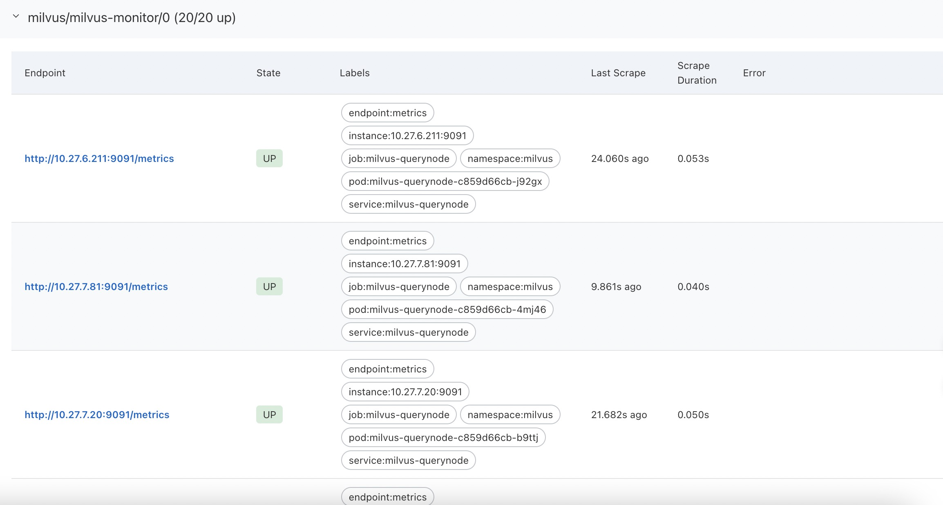Click the instance:10.27.7.20:9091 label
Screen dimensions: 943x505
pyautogui.click(x=405, y=392)
